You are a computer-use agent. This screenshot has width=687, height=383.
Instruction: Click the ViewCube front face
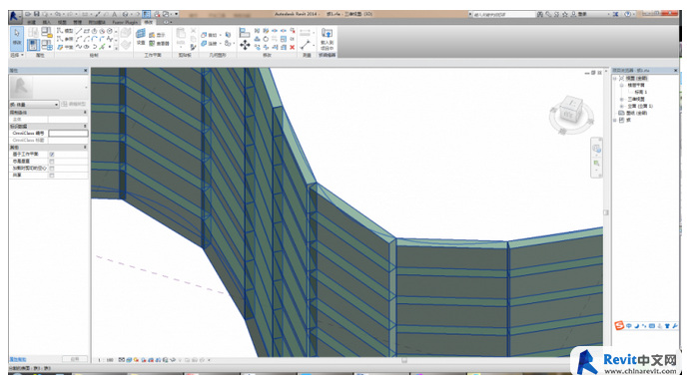pyautogui.click(x=568, y=115)
